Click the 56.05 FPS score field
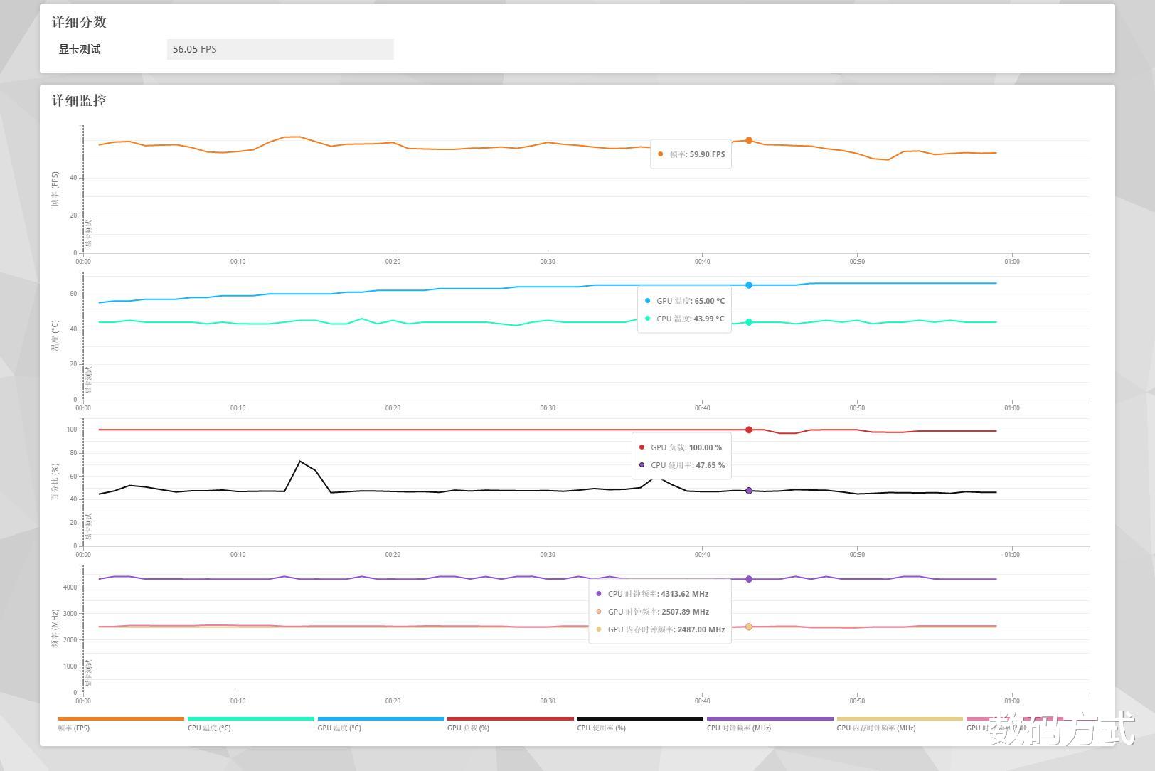Image resolution: width=1155 pixels, height=771 pixels. (280, 49)
